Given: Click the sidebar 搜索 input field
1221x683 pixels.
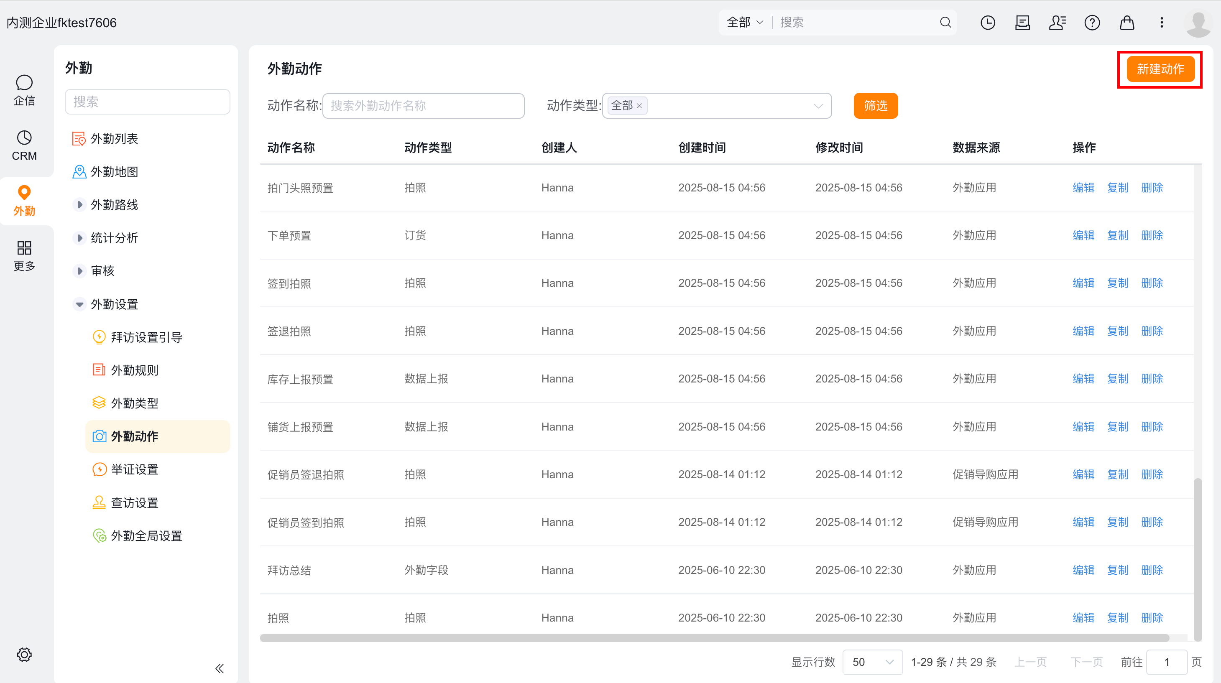Looking at the screenshot, I should 148,102.
